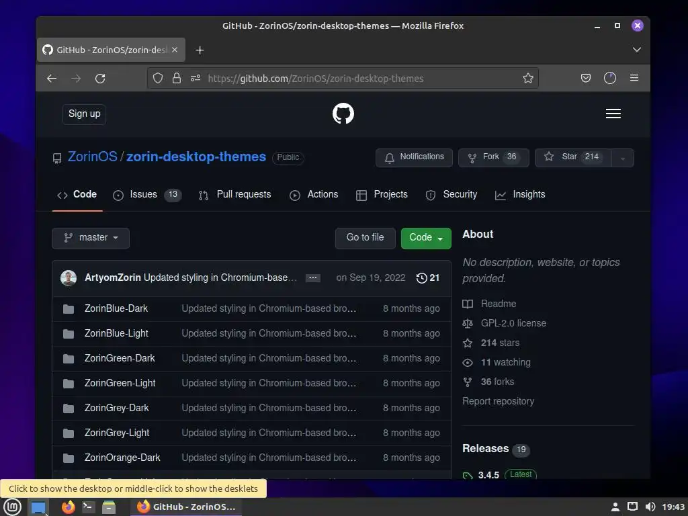
Task: Open ZorinGreen-Light folder
Action: [120, 383]
